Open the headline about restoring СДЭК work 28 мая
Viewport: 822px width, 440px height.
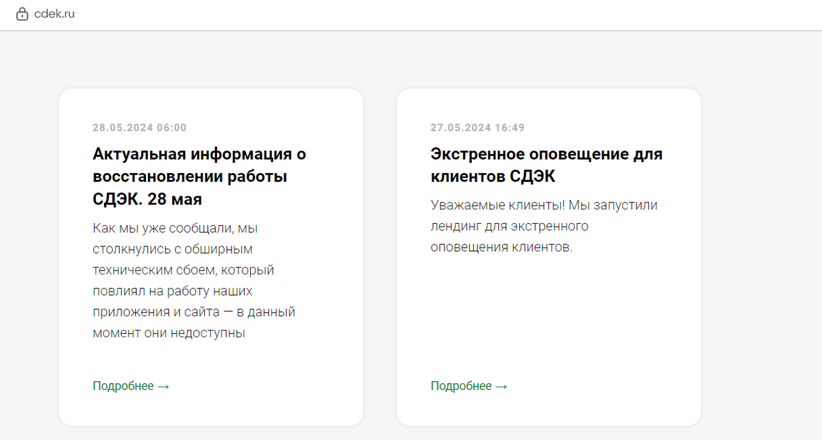click(199, 177)
